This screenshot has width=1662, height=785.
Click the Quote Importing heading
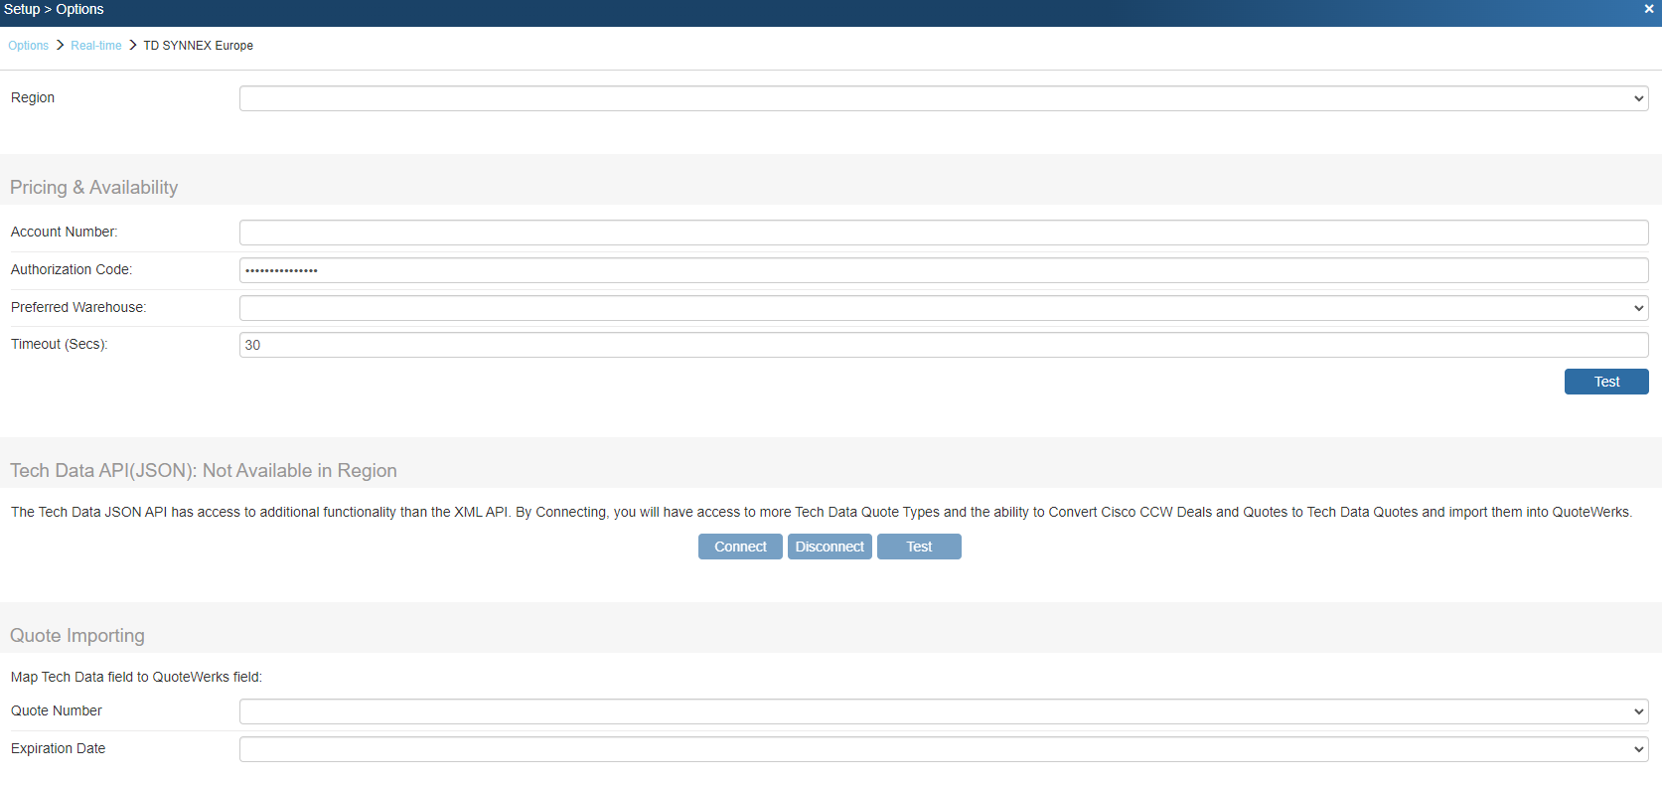pos(77,636)
